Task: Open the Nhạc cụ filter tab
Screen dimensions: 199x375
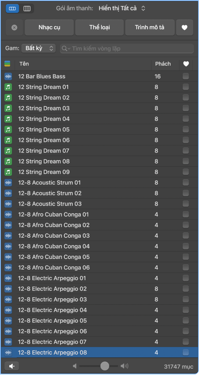Action: click(x=49, y=28)
